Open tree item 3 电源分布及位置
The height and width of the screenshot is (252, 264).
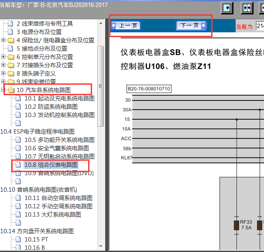(39, 32)
